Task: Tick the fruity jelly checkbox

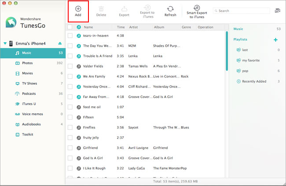Action: click(70, 138)
